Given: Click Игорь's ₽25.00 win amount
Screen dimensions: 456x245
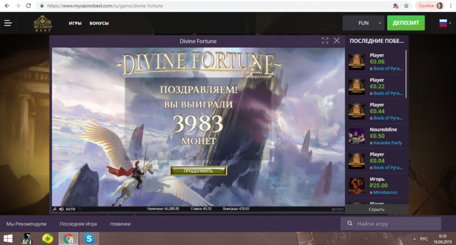Looking at the screenshot, I should tap(378, 185).
